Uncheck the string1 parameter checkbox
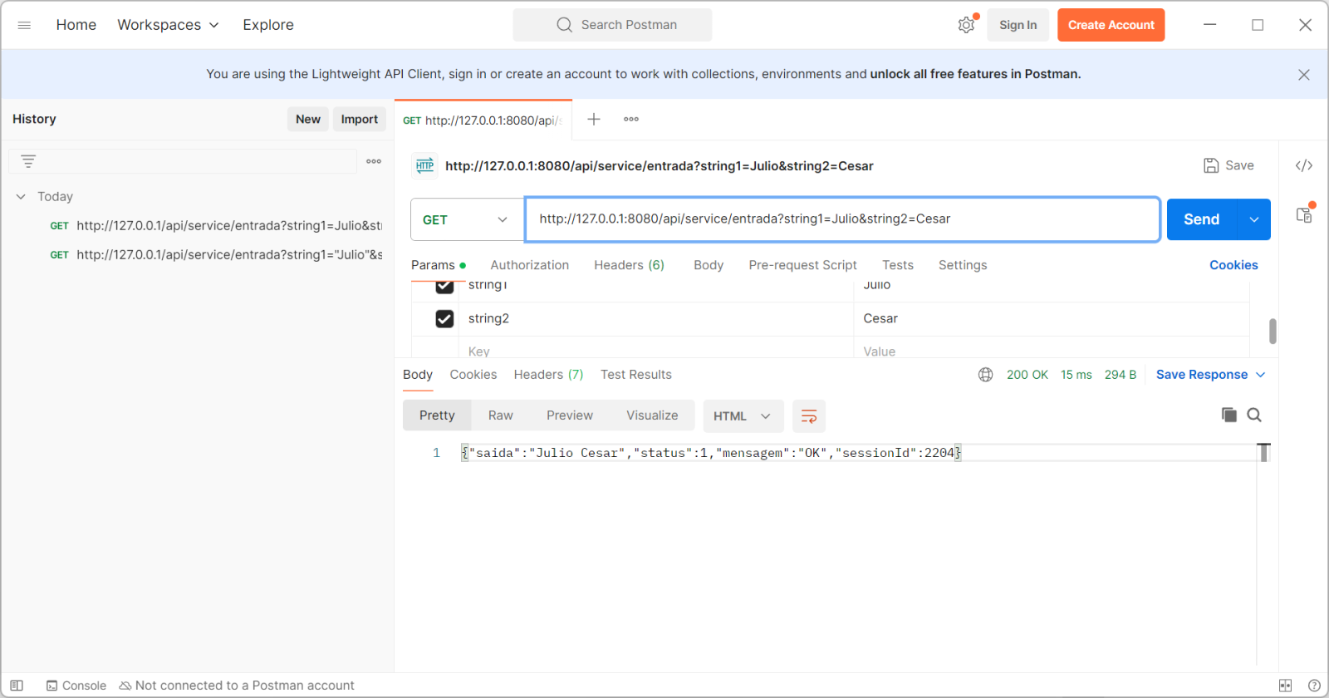Image resolution: width=1329 pixels, height=698 pixels. [444, 287]
